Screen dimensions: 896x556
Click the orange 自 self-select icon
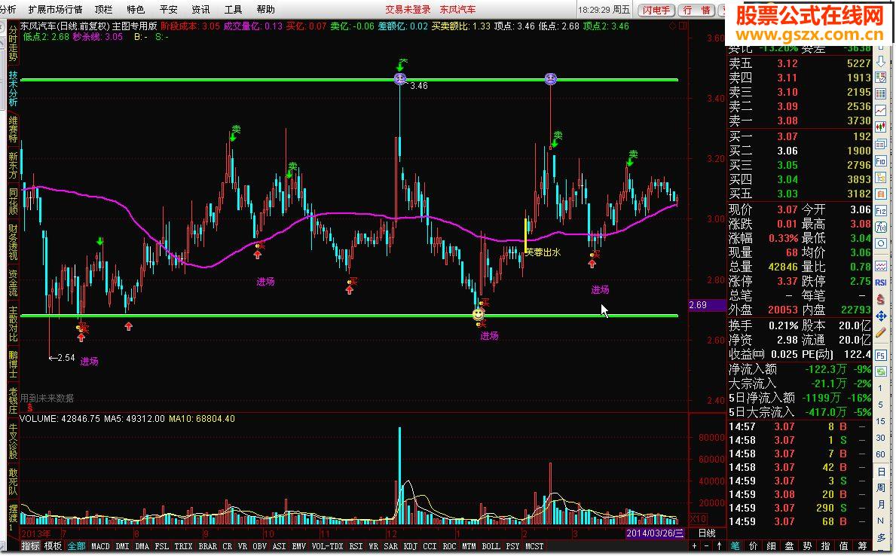coord(881,194)
